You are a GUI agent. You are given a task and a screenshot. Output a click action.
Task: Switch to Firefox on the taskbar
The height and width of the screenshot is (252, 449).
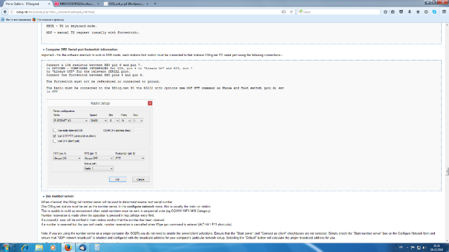click(x=68, y=248)
